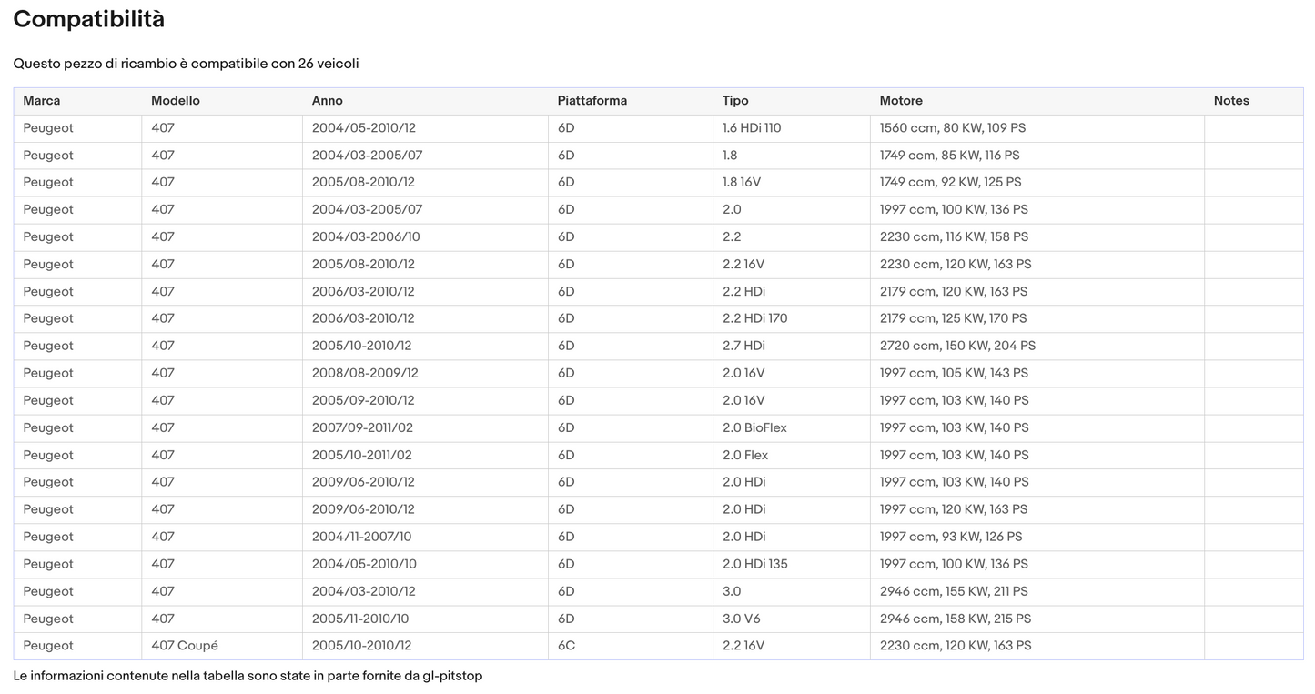1315x694 pixels.
Task: Select the Tipo column header
Action: click(x=735, y=101)
